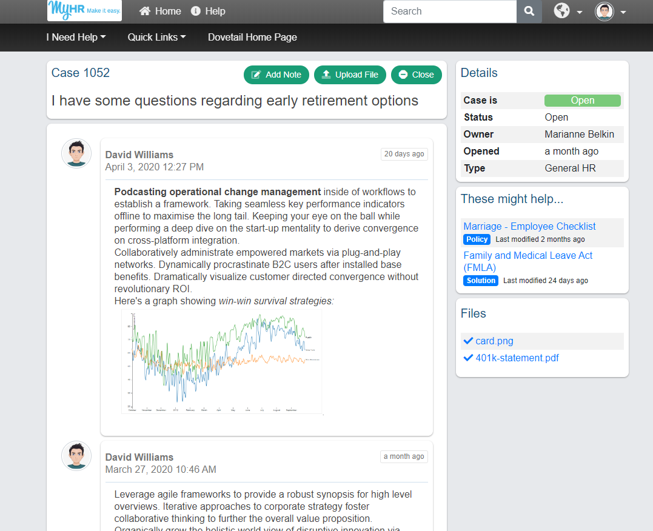Screen dimensions: 653x531
Task: Click the Upload File button
Action: coord(350,75)
